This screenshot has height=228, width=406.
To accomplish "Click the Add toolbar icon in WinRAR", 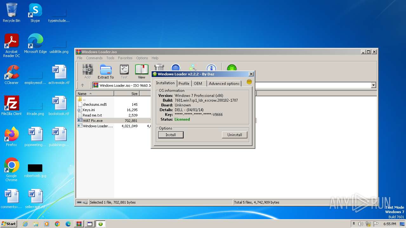I will point(88,72).
